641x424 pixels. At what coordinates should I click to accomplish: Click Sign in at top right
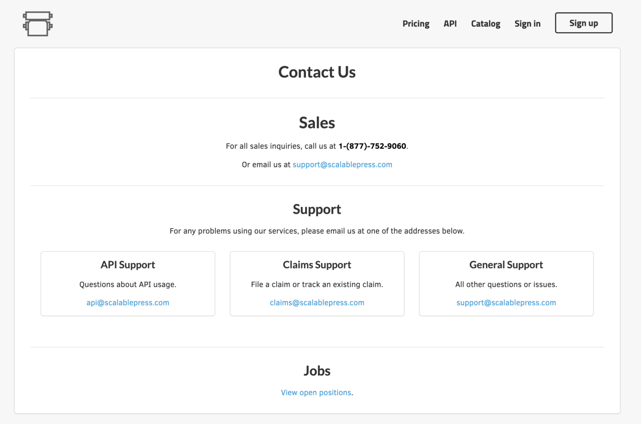[527, 24]
